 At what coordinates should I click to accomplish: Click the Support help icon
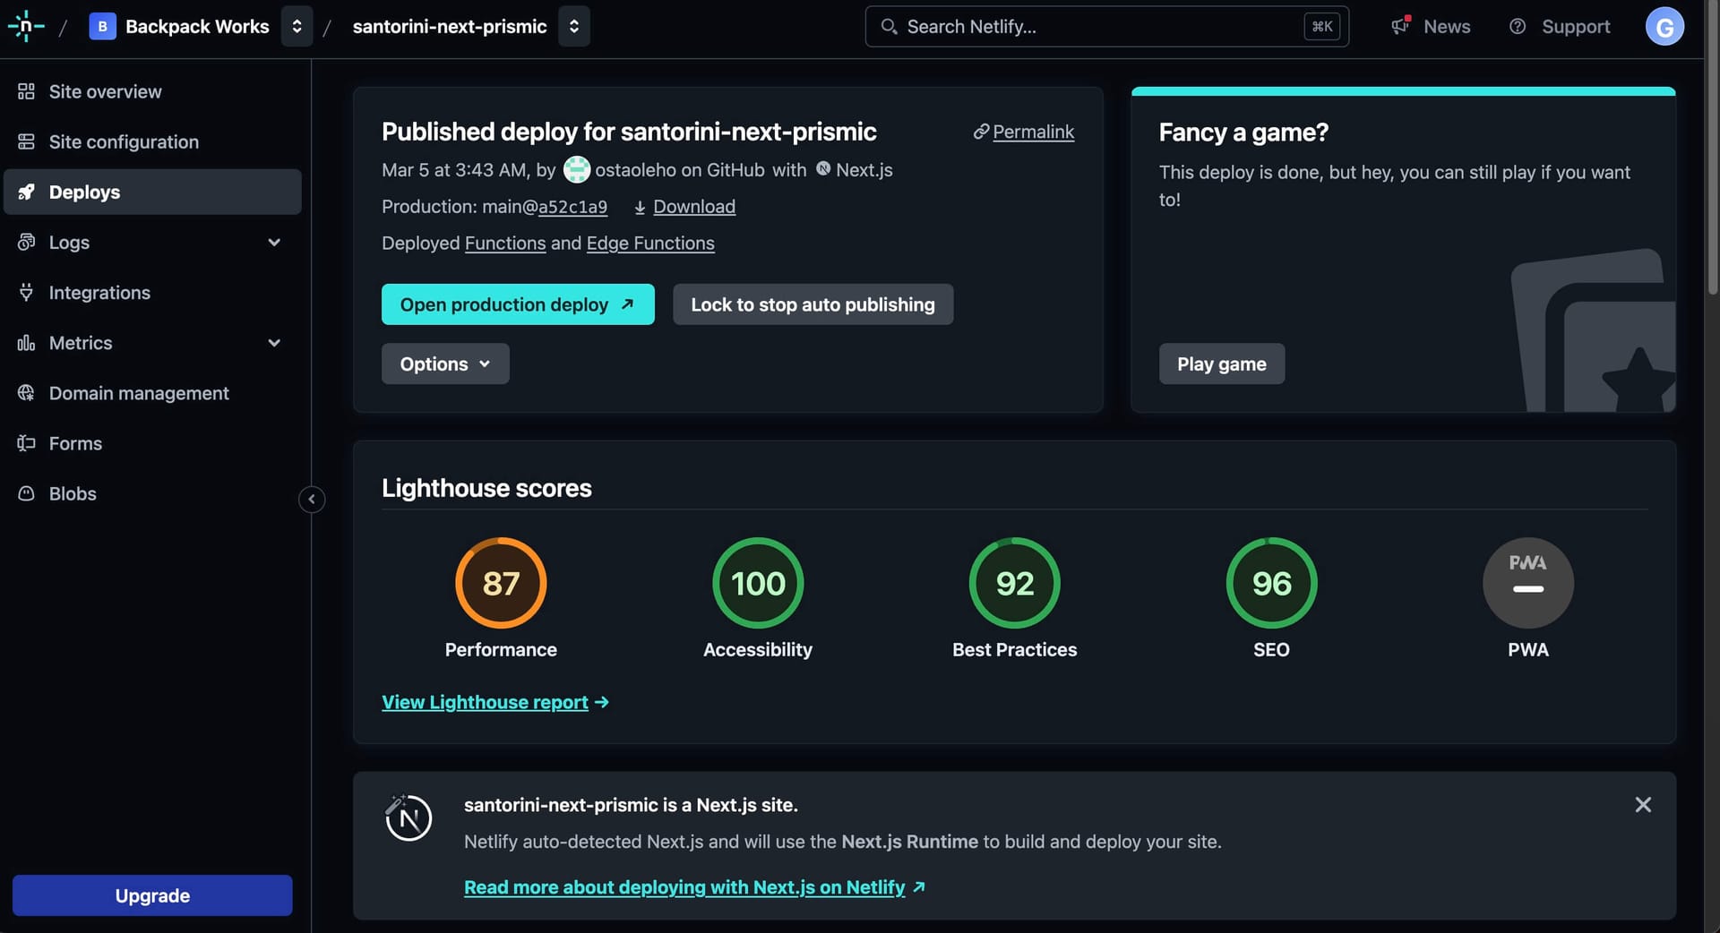1518,26
